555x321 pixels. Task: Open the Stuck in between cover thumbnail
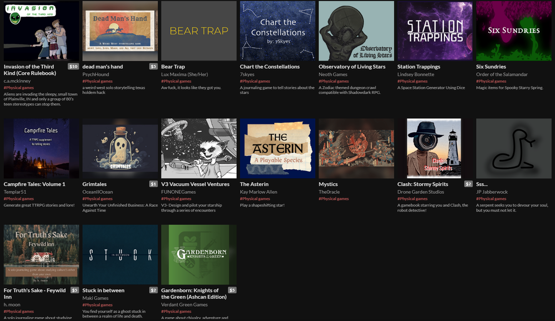120,254
